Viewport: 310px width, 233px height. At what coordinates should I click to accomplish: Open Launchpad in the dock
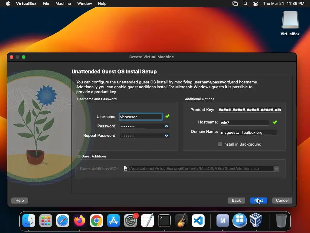(x=46, y=221)
